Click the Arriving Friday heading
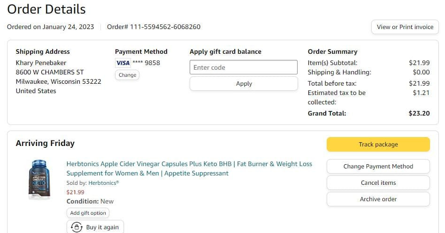 point(45,143)
